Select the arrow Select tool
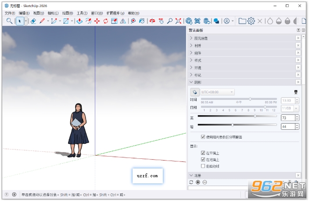Viewport: 309px width, 201px height. pos(20,21)
